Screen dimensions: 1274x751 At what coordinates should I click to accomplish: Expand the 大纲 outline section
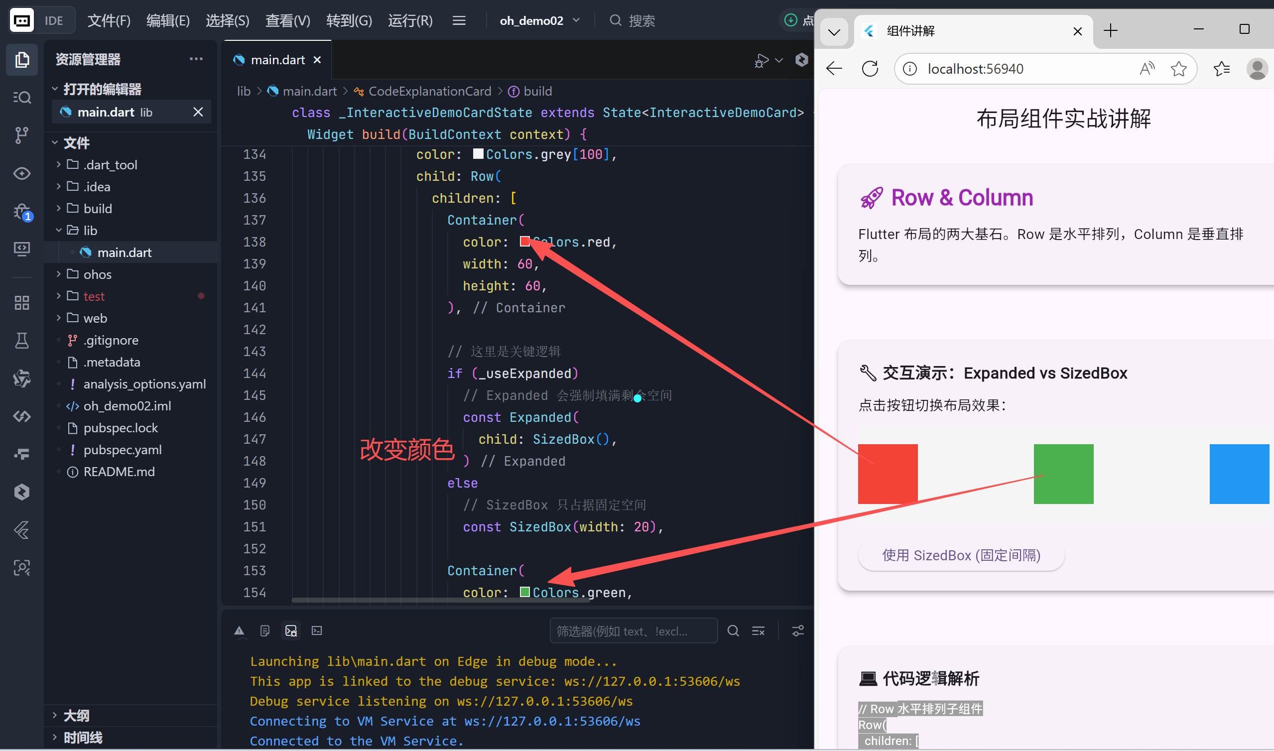[x=76, y=715]
